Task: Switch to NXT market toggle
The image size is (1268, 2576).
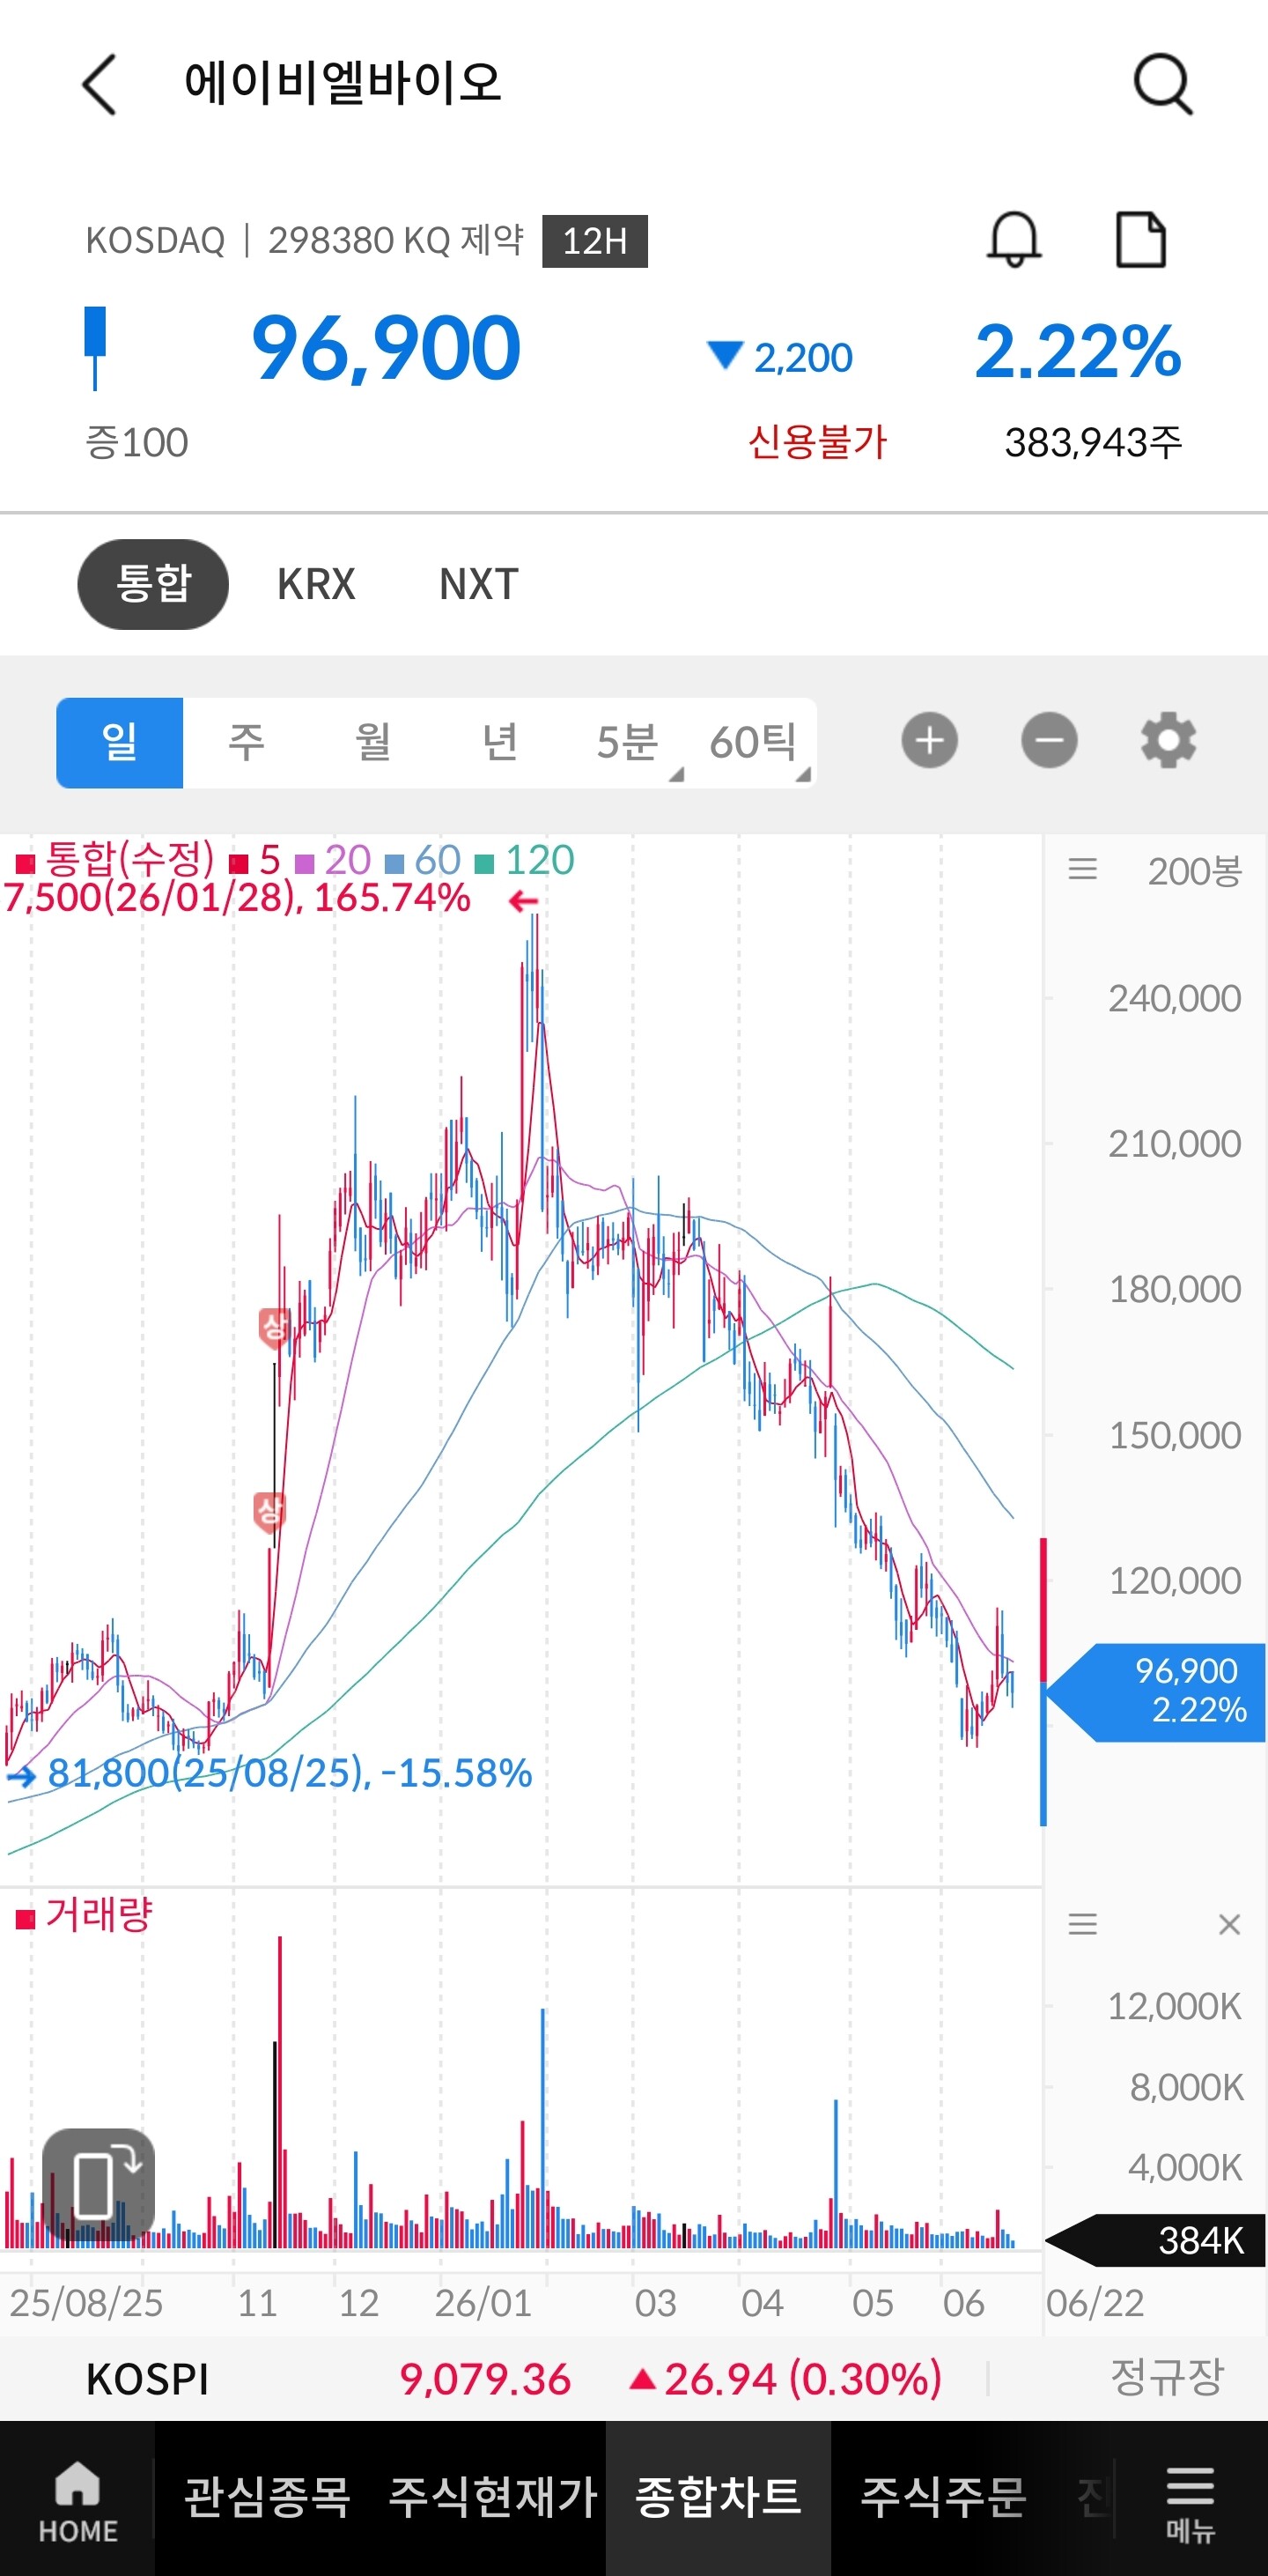Action: click(479, 584)
